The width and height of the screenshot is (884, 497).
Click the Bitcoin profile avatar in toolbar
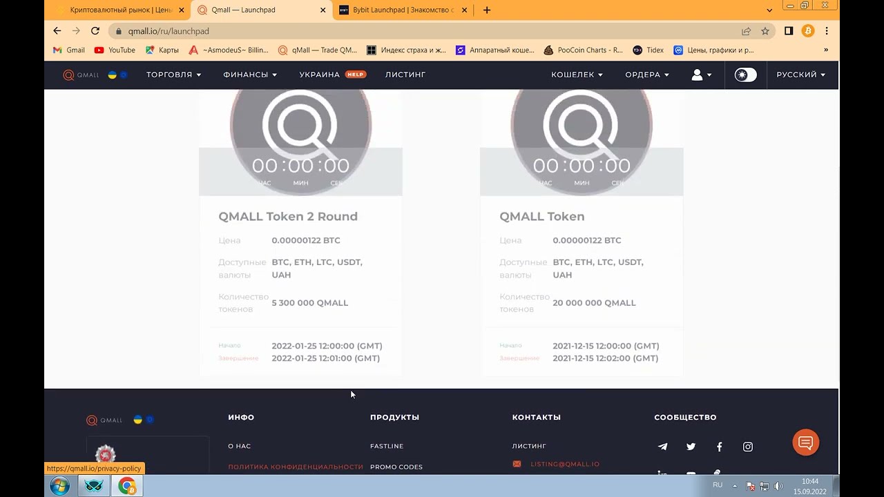808,31
